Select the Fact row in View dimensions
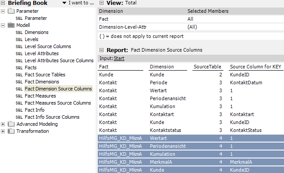The height and width of the screenshot is (173, 284). (191, 19)
